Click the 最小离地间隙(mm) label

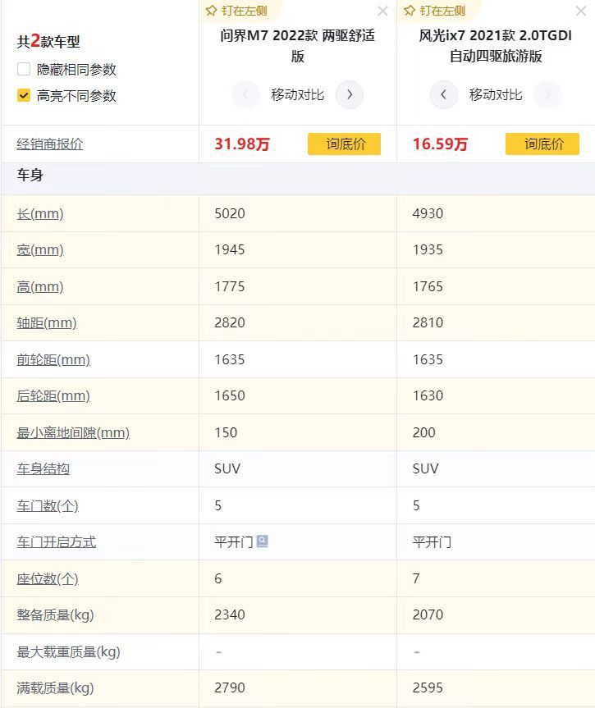coord(73,432)
